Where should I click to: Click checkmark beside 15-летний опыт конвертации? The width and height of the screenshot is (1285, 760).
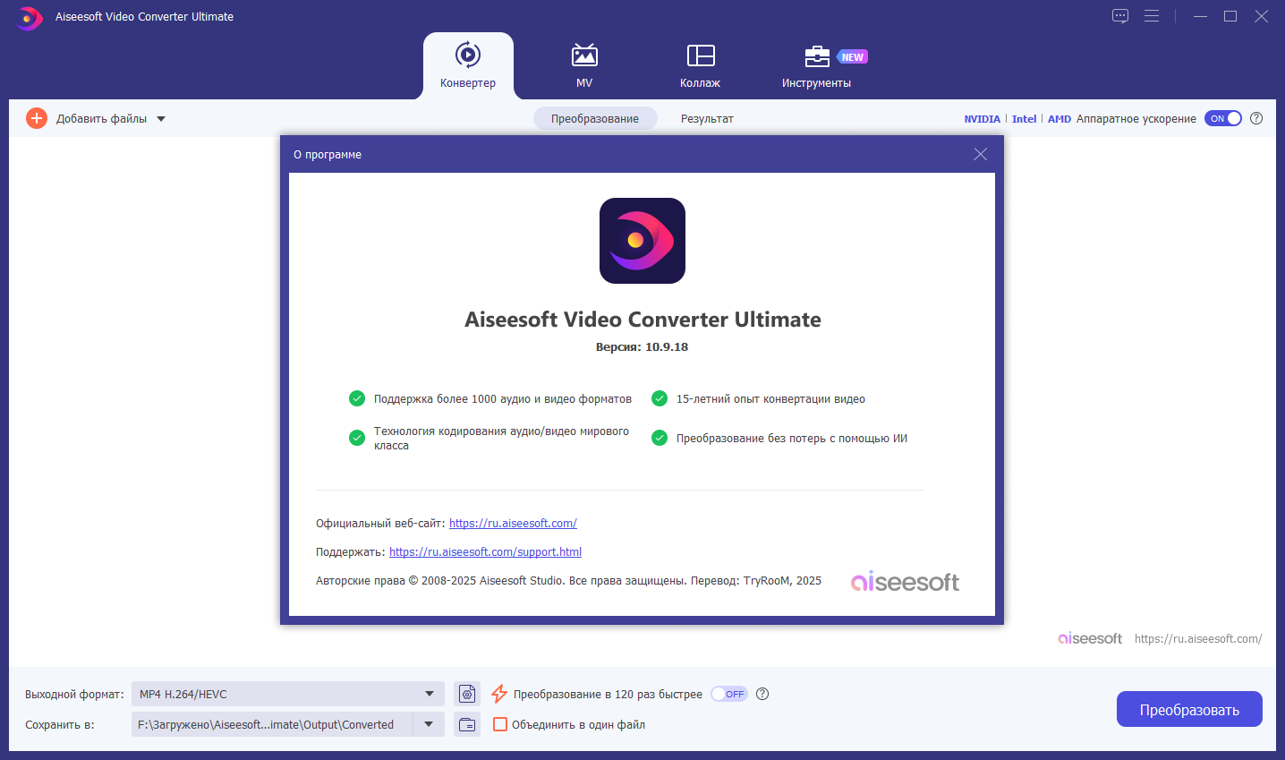(660, 398)
